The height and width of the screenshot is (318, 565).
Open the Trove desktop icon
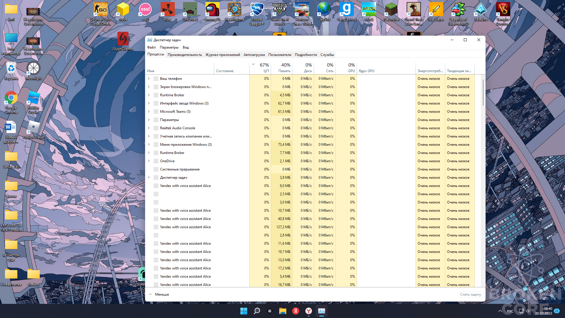[123, 12]
